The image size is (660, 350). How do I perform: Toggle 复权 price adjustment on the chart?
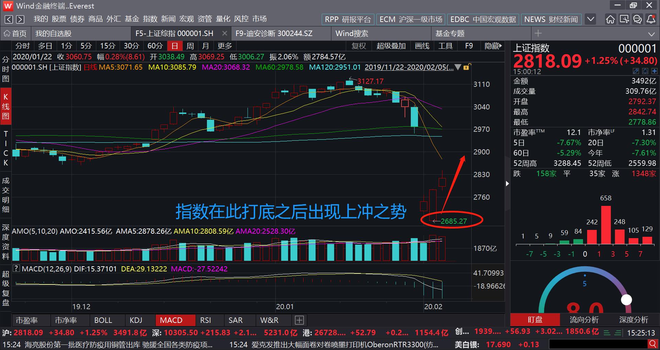[359, 46]
